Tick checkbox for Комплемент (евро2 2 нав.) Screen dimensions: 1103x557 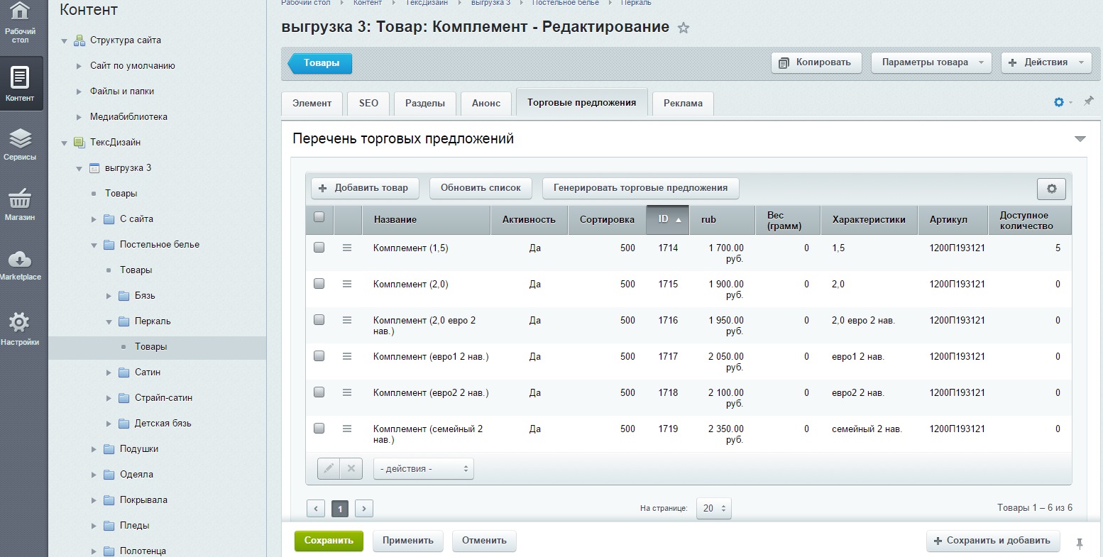point(319,392)
